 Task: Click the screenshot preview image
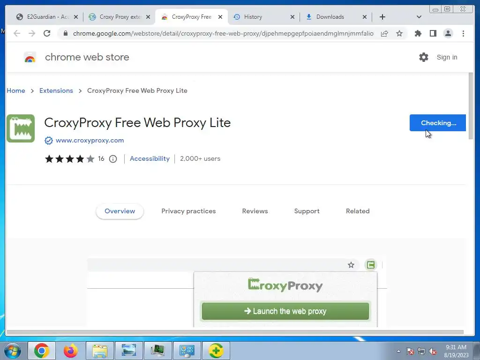click(237, 292)
